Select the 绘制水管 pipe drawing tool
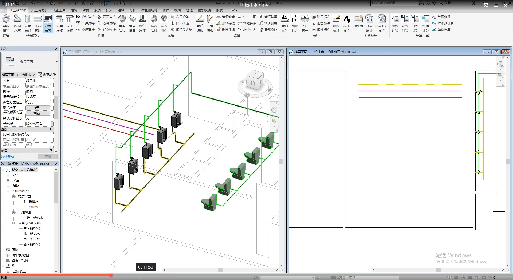This screenshot has height=280, width=513. click(x=17, y=19)
